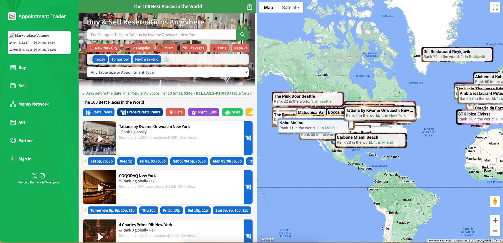Viewport: 503px width, 243px height.
Task: Open The Pink Door Seattle map marker
Action: tap(307, 99)
